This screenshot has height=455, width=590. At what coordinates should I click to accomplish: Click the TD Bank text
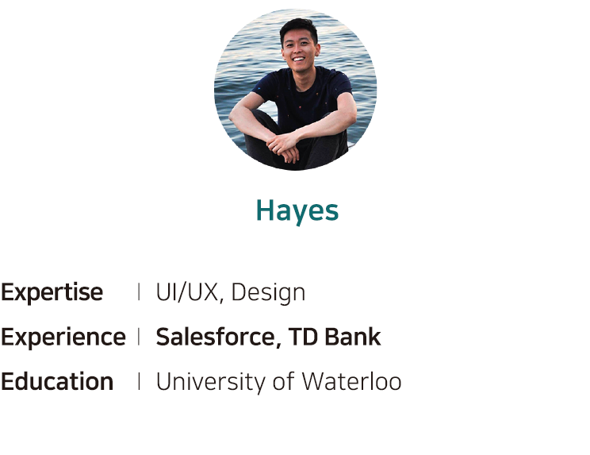(x=335, y=337)
